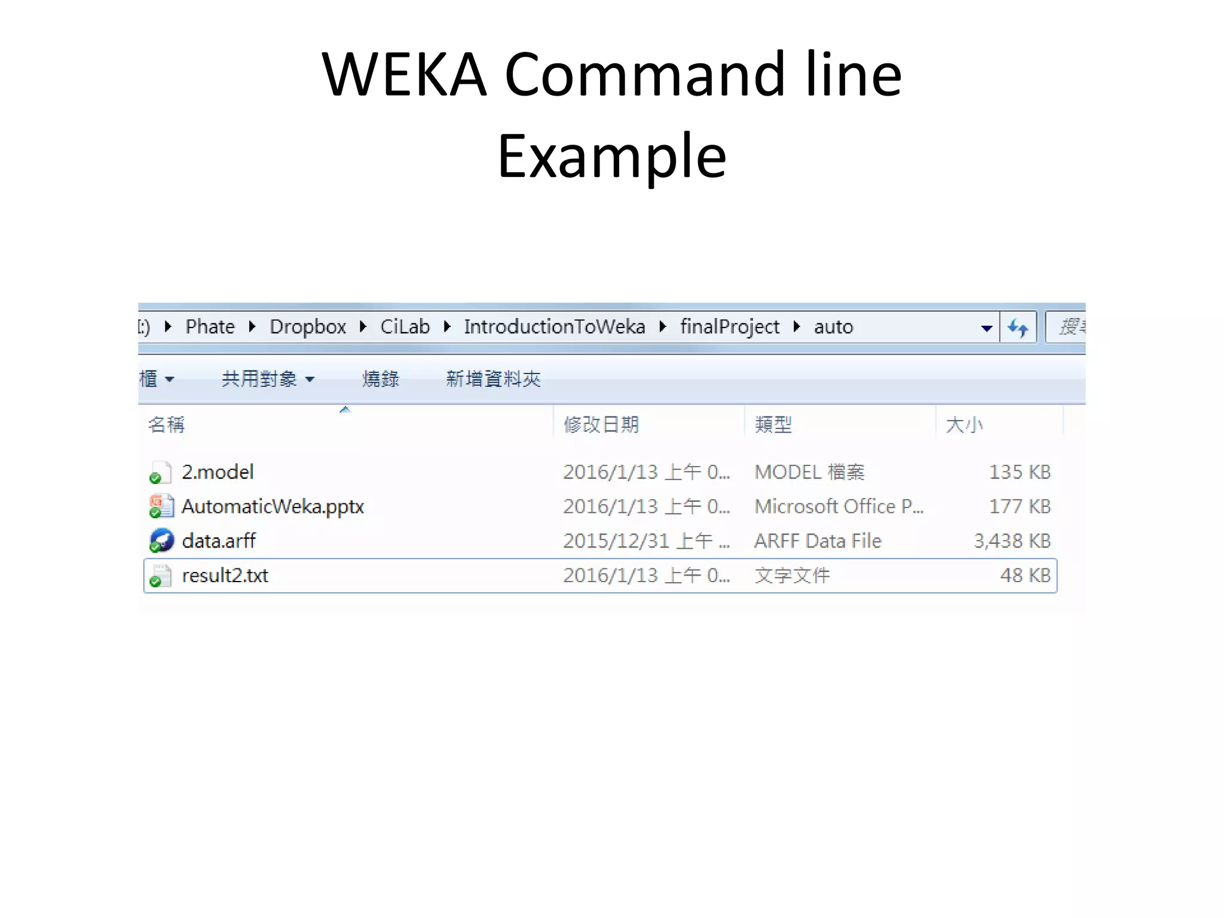Go to finalProject folder in breadcrumb

tap(730, 327)
